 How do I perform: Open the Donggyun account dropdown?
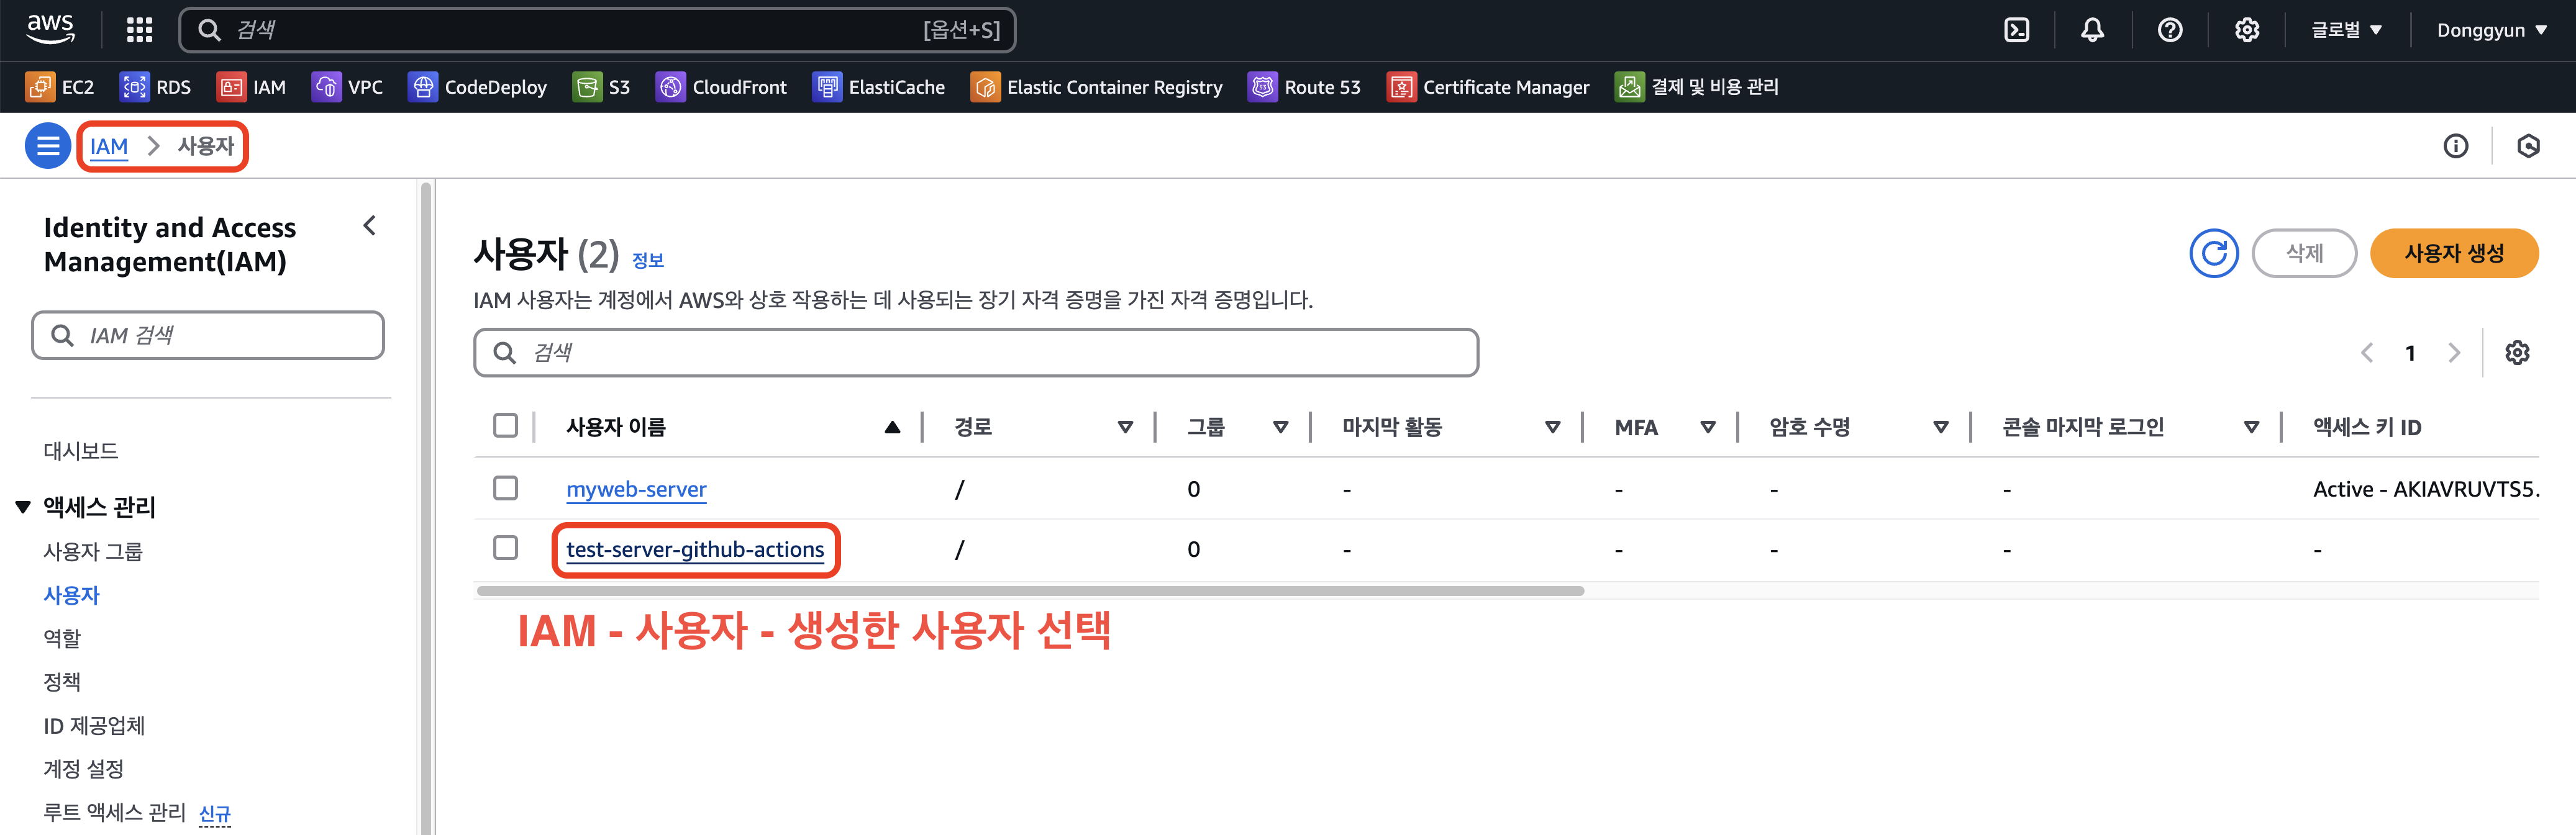coord(2491,30)
